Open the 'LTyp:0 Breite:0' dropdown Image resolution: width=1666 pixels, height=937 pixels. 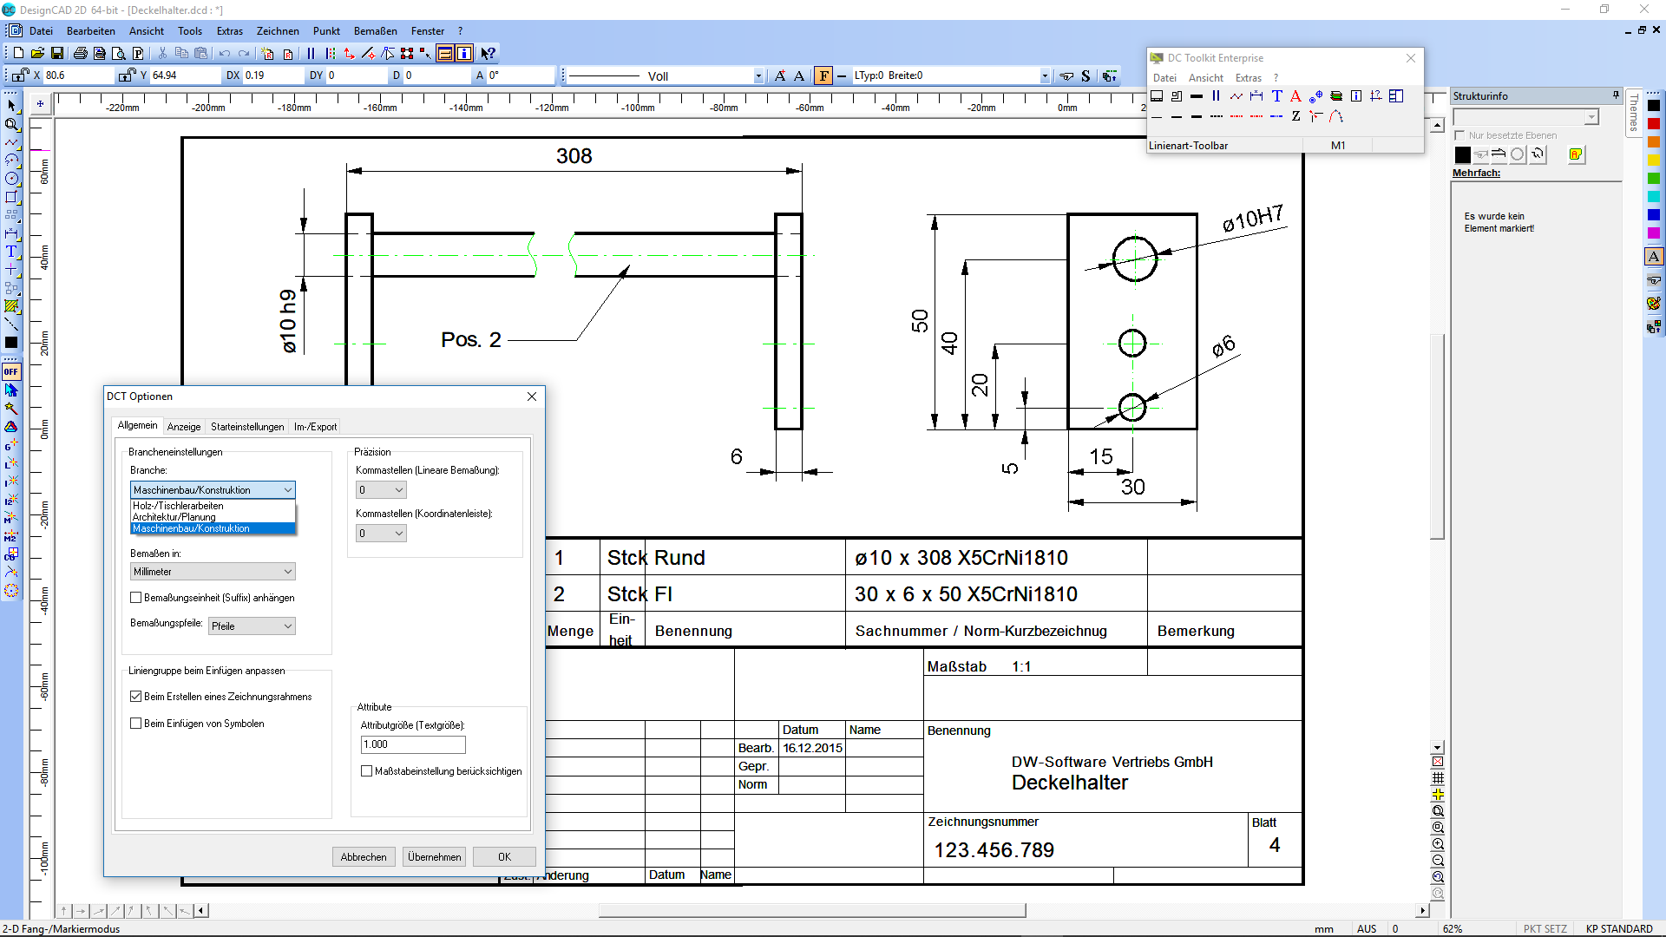(x=1045, y=76)
